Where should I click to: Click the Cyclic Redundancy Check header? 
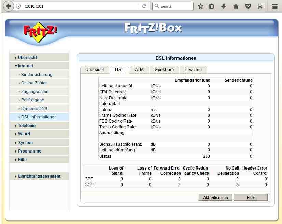pos(196,171)
